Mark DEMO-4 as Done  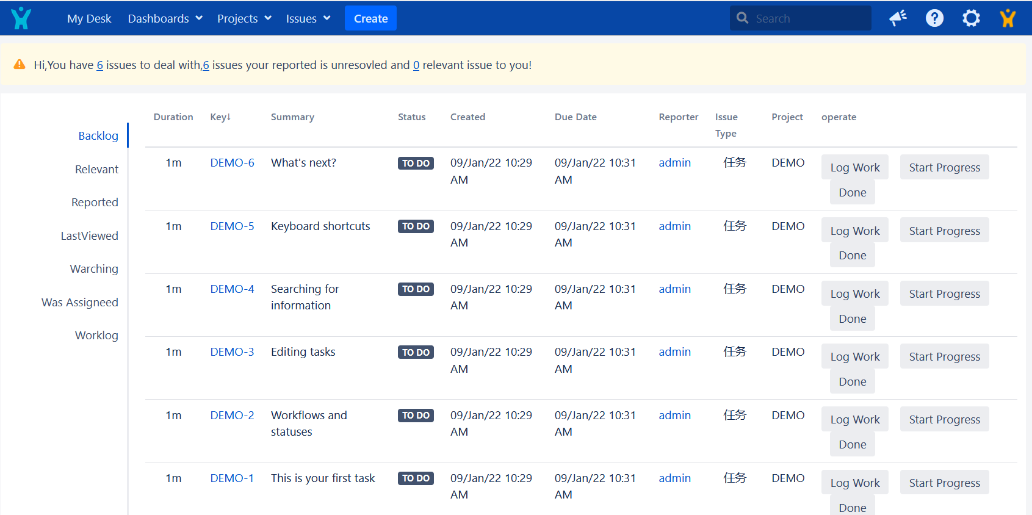click(853, 319)
